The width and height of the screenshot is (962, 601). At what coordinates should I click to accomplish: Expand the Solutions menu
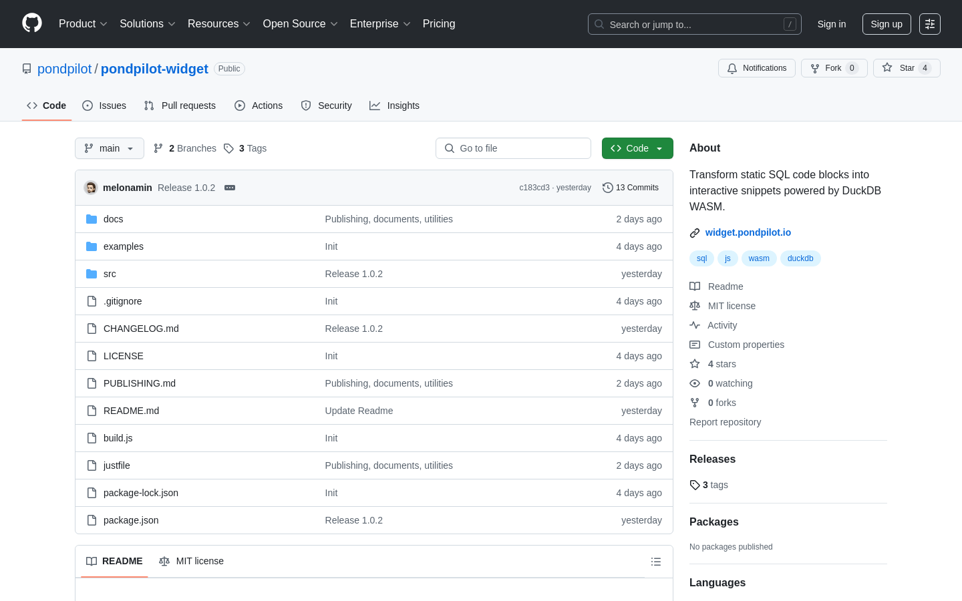(148, 24)
